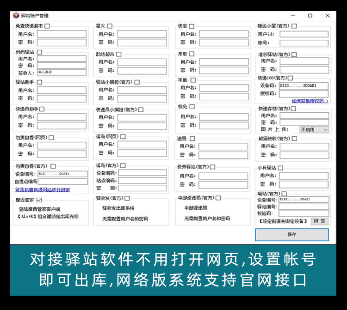Open the 如何获取授权码 link
The width and height of the screenshot is (347, 310).
[x=310, y=101]
